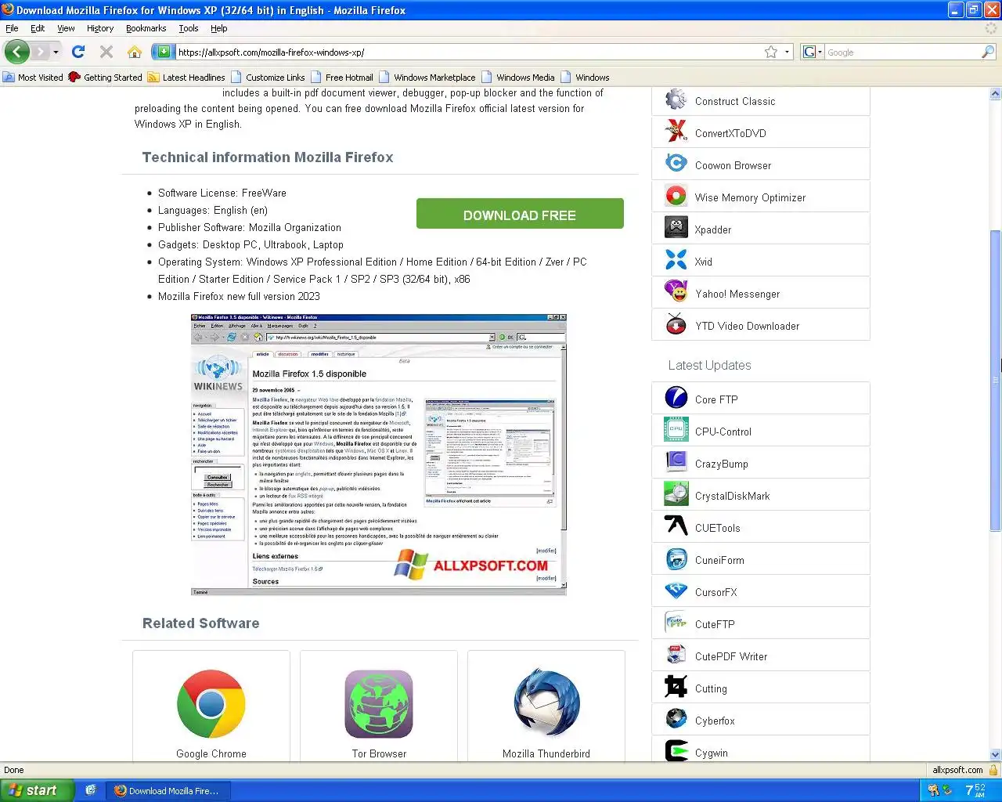
Task: Open the Tools menu
Action: pos(189,28)
